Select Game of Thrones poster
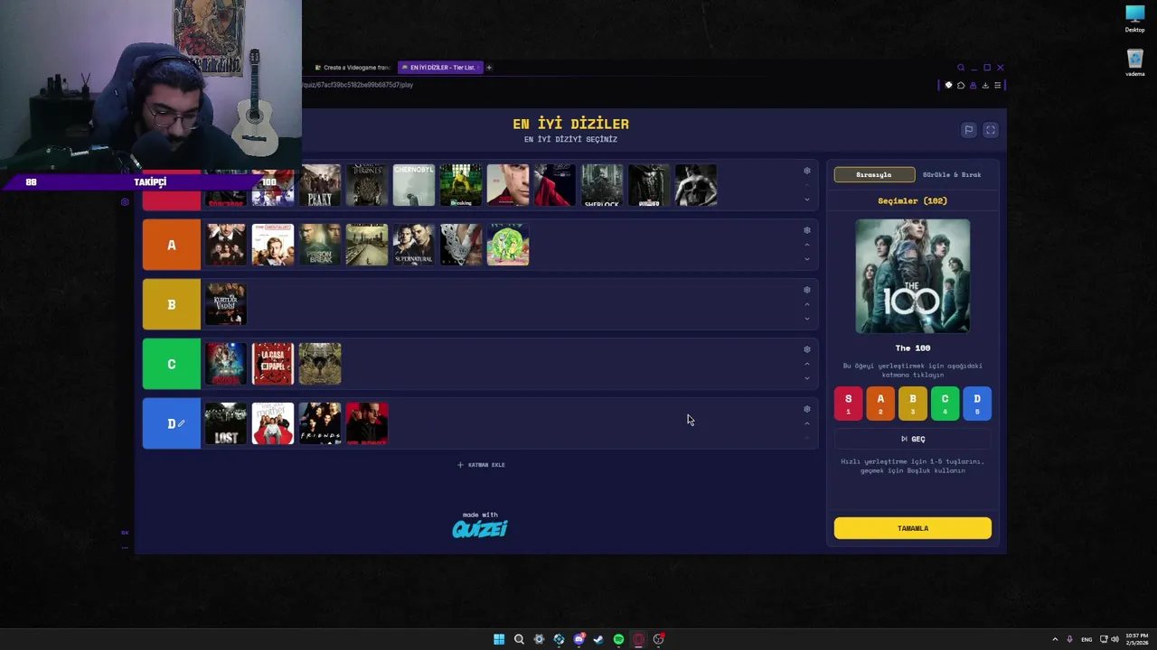The height and width of the screenshot is (650, 1157). coord(367,185)
